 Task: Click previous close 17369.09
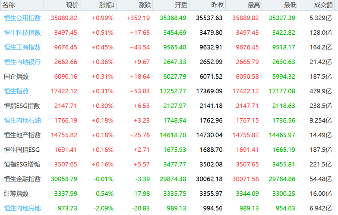coord(209,91)
